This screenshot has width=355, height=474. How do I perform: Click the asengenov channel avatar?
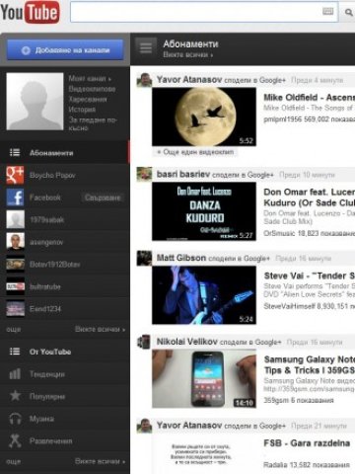(15, 242)
